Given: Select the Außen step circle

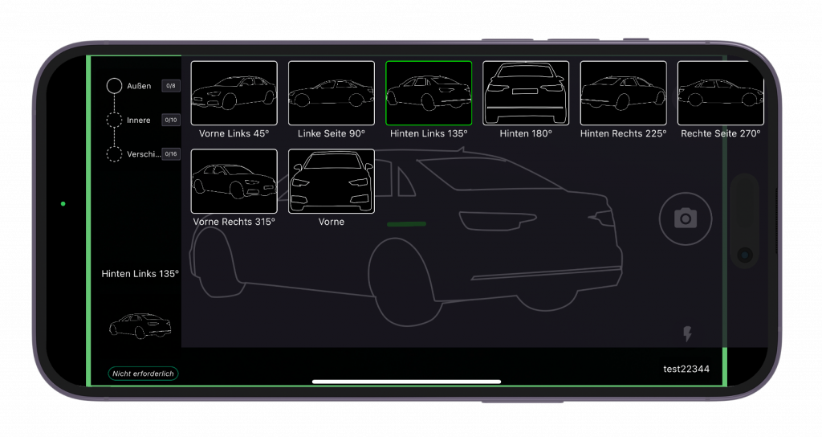Looking at the screenshot, I should click(115, 86).
